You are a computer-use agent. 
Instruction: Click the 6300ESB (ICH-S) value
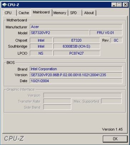[76, 46]
